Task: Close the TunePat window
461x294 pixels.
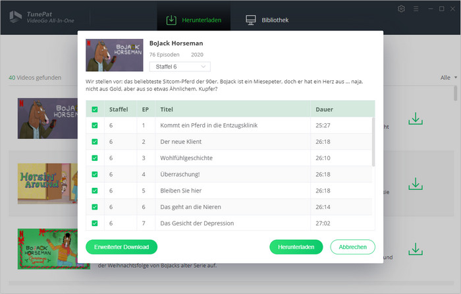Action: (453, 9)
